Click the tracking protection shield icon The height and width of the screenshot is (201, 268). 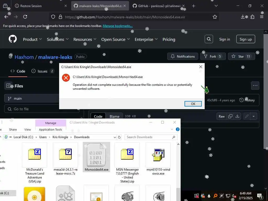[53, 17]
